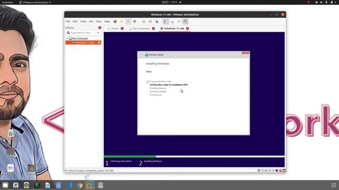Close the Library panel with red X

[x=100, y=27]
